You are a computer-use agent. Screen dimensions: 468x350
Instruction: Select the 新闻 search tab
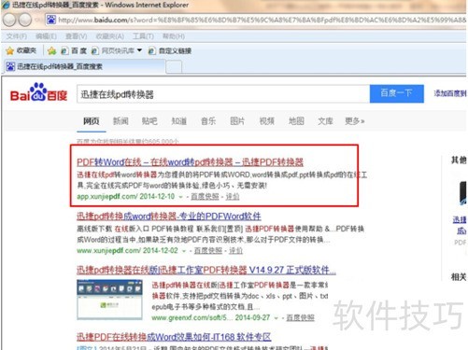tap(121, 121)
